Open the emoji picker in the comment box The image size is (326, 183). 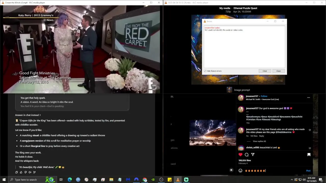point(240,171)
